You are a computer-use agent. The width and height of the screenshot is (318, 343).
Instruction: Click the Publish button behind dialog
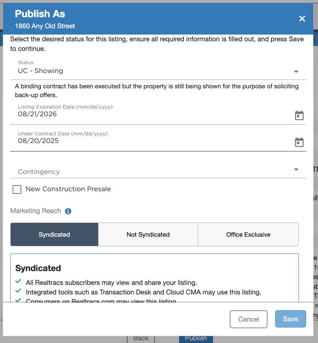pos(196,339)
